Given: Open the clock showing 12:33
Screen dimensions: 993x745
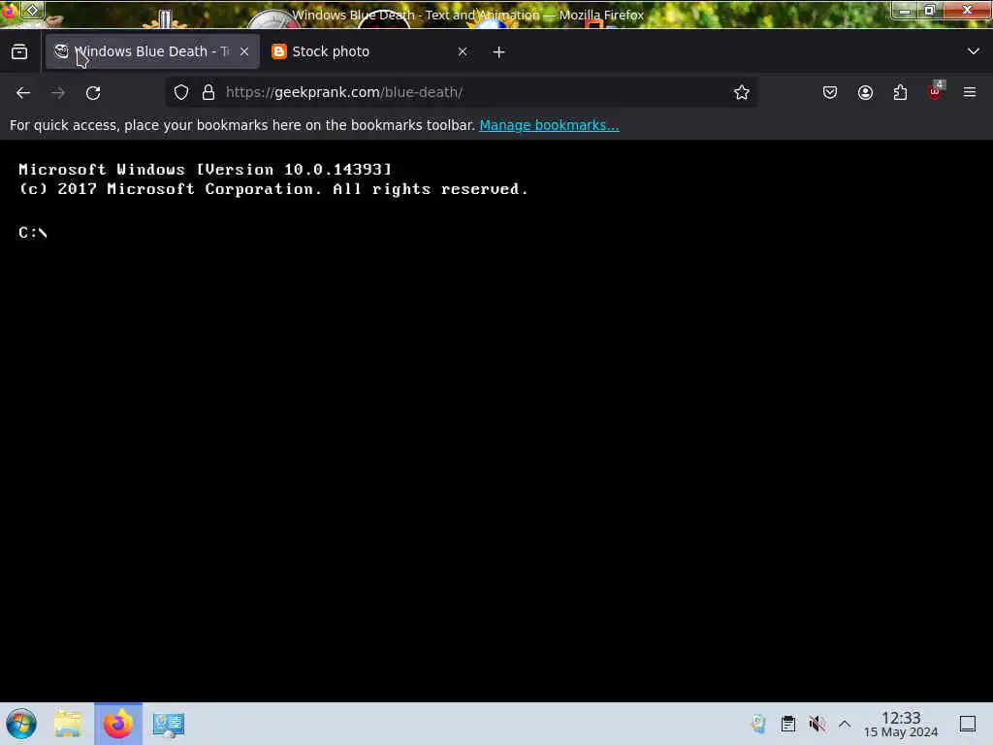Looking at the screenshot, I should point(901,724).
